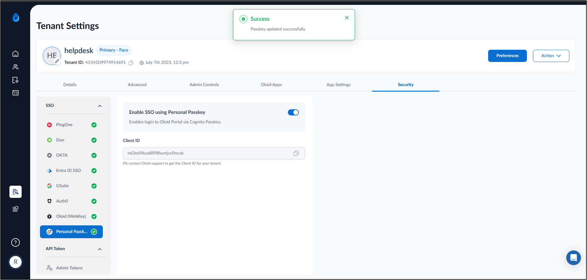587x280 pixels.
Task: Select Duo SSO provider
Action: pos(71,140)
